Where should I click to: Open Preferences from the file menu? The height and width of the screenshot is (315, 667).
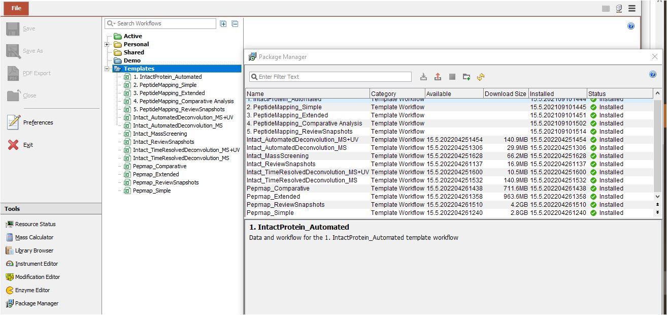tap(30, 122)
